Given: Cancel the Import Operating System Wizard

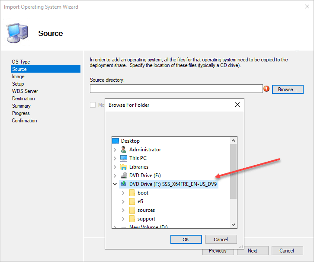Looking at the screenshot, I should [287, 251].
